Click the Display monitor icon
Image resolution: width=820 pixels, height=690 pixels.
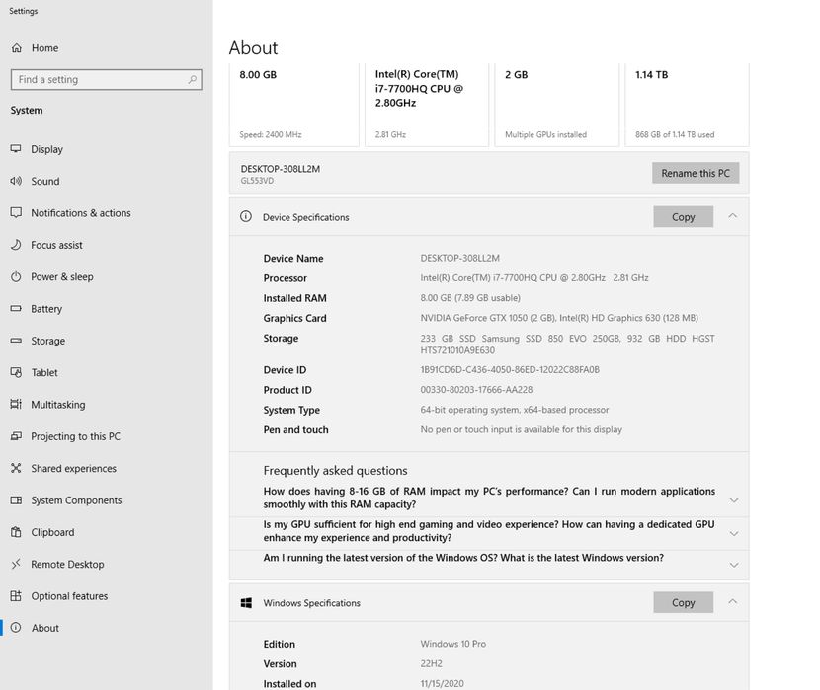coord(16,149)
